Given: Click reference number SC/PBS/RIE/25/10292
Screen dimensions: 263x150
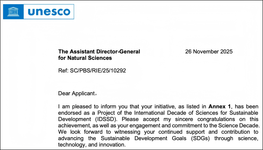Looking at the screenshot, I should 92,70.
